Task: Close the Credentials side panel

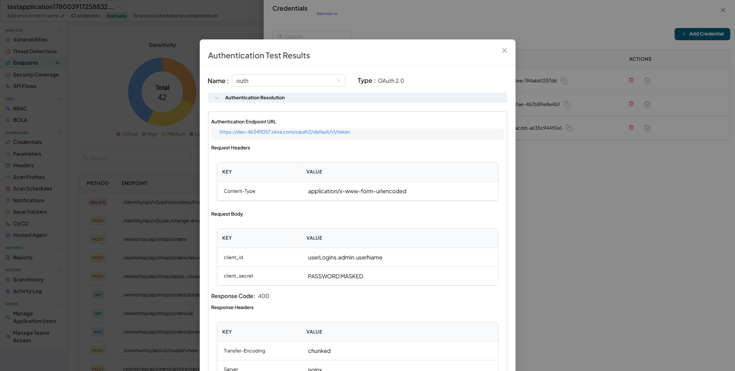Action: coord(723,10)
